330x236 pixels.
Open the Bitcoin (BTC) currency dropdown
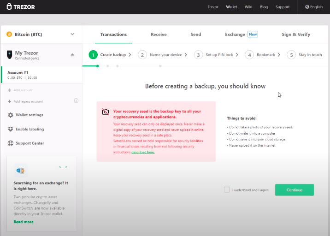(41, 34)
